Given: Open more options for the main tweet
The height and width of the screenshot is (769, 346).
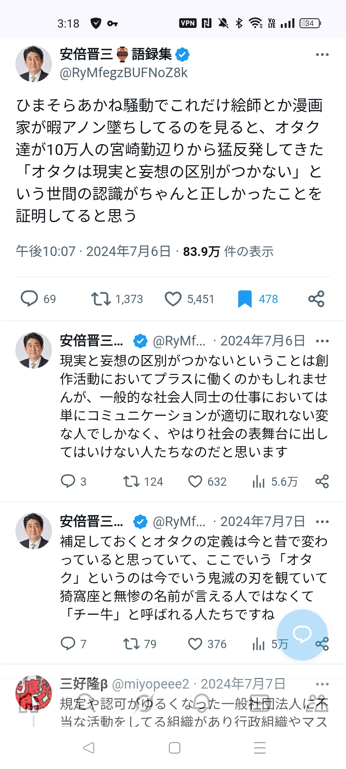Looking at the screenshot, I should point(322,55).
